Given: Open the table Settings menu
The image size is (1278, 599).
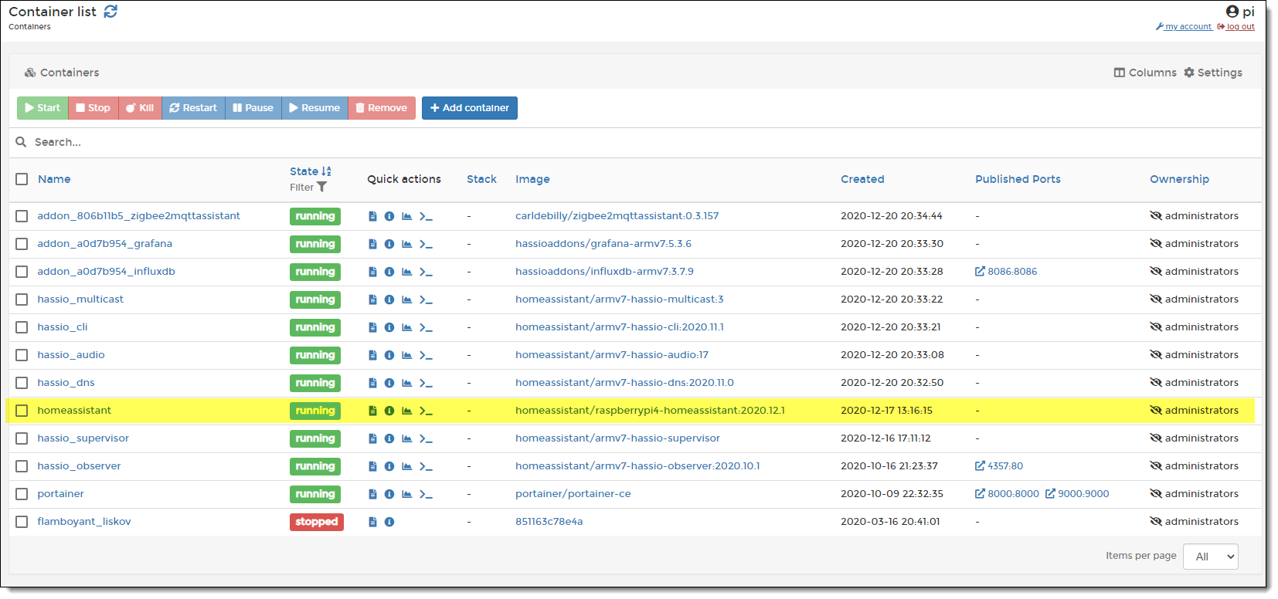Looking at the screenshot, I should tap(1213, 73).
